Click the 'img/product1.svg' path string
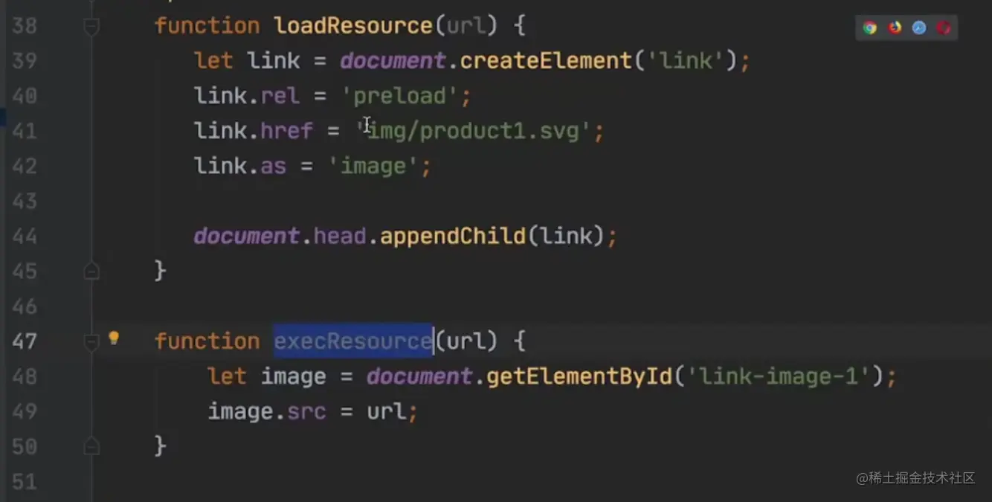Viewport: 992px width, 502px height. point(473,131)
